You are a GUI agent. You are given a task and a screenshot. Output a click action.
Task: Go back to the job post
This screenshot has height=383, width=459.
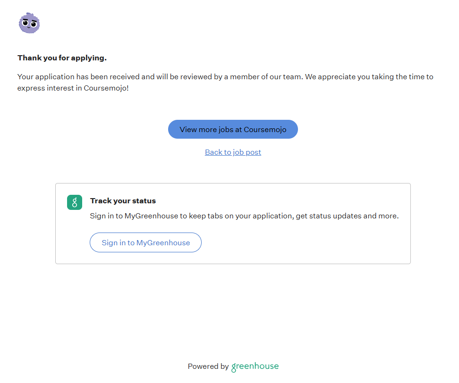(x=233, y=152)
